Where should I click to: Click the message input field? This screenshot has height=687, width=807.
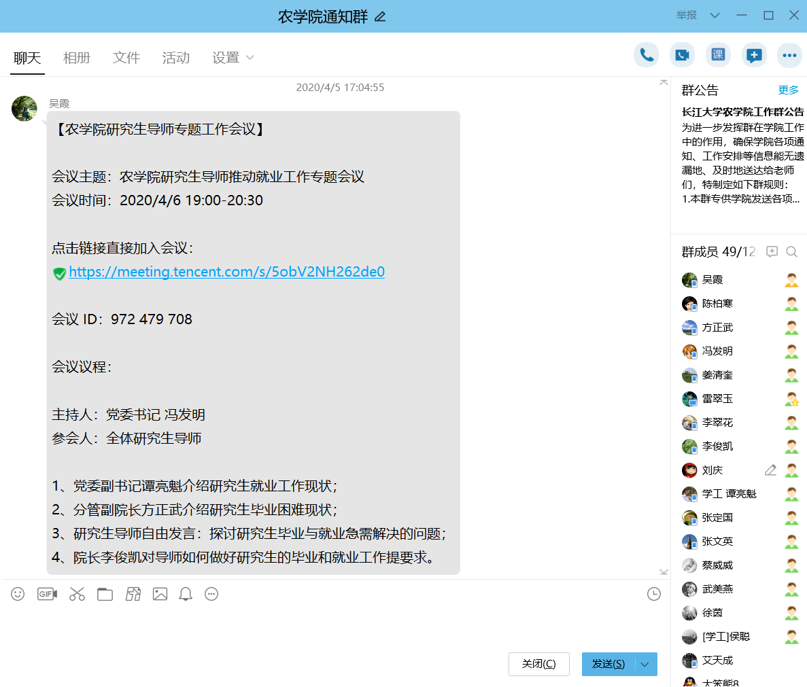[x=326, y=625]
